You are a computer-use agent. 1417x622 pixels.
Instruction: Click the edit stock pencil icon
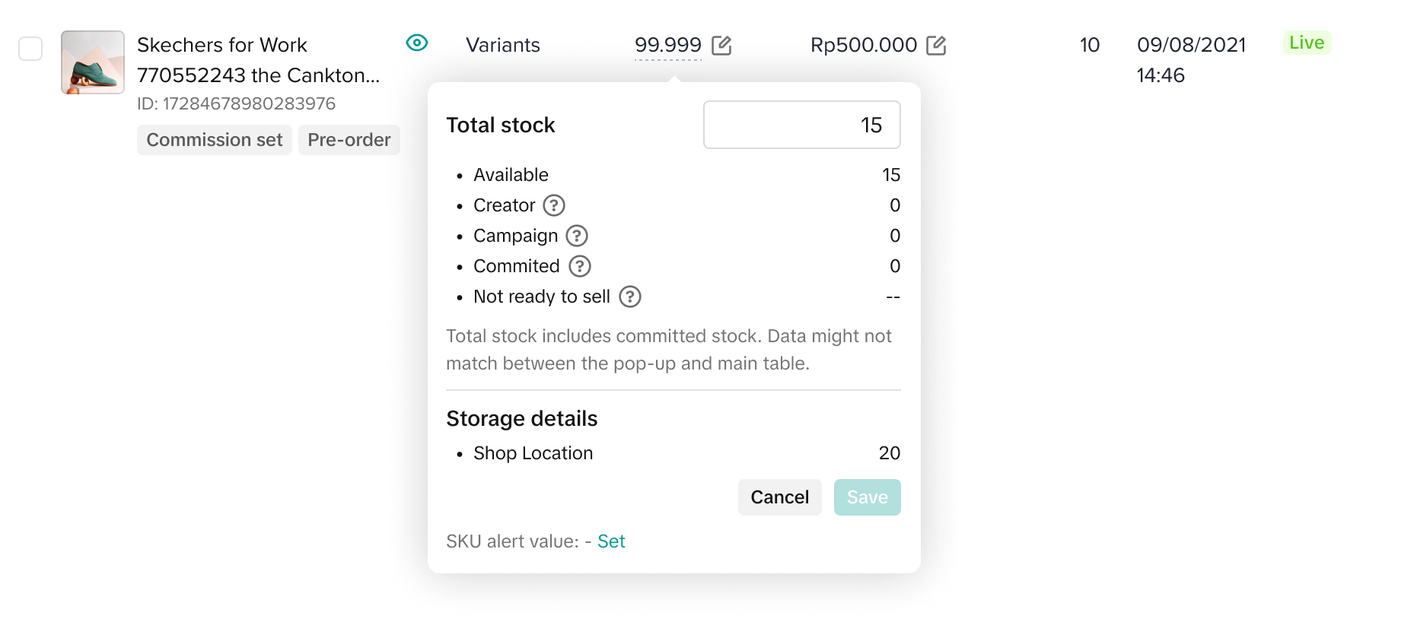tap(721, 46)
